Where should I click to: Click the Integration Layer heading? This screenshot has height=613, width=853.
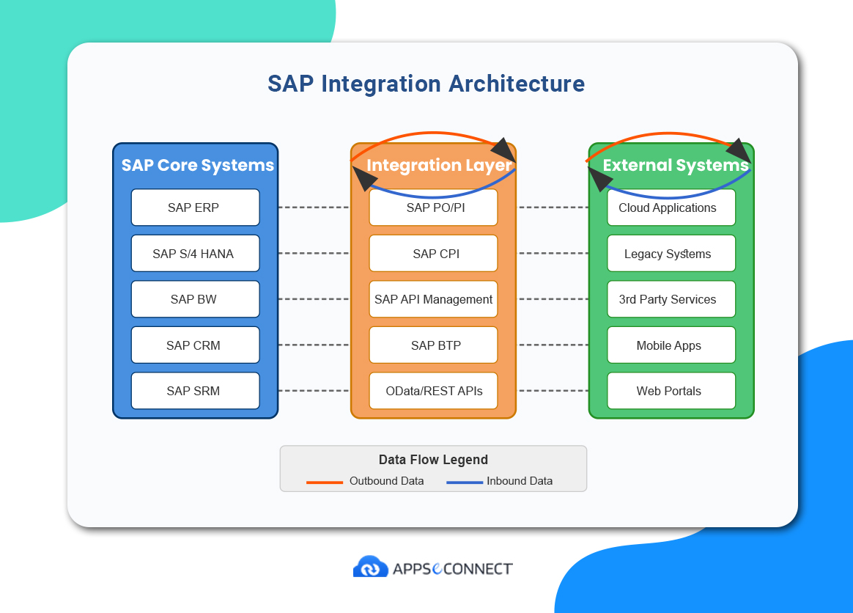[x=439, y=166]
